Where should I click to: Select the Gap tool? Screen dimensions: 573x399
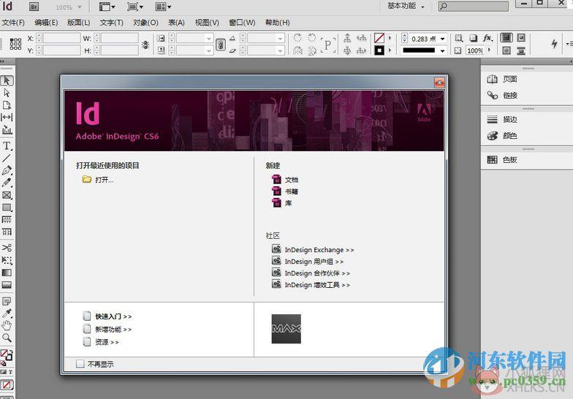[x=7, y=117]
